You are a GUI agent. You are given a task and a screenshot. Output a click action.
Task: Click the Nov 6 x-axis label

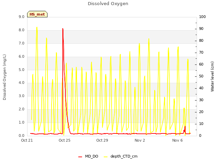(x=177, y=140)
